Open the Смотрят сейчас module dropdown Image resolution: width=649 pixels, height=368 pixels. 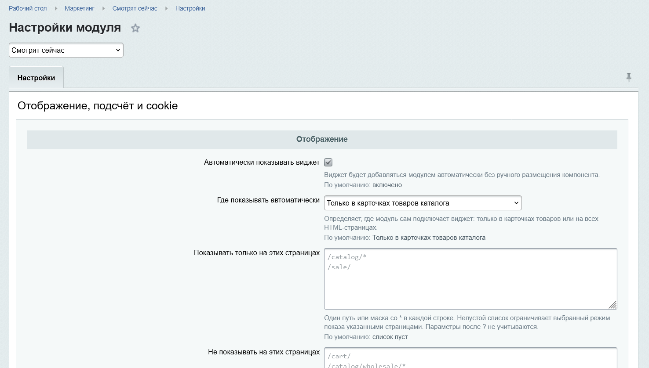pyautogui.click(x=66, y=50)
